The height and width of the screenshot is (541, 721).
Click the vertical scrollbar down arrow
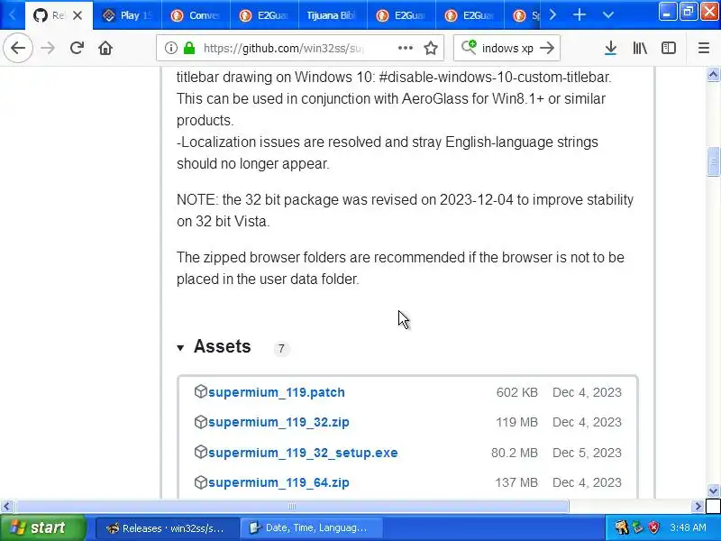pos(713,491)
